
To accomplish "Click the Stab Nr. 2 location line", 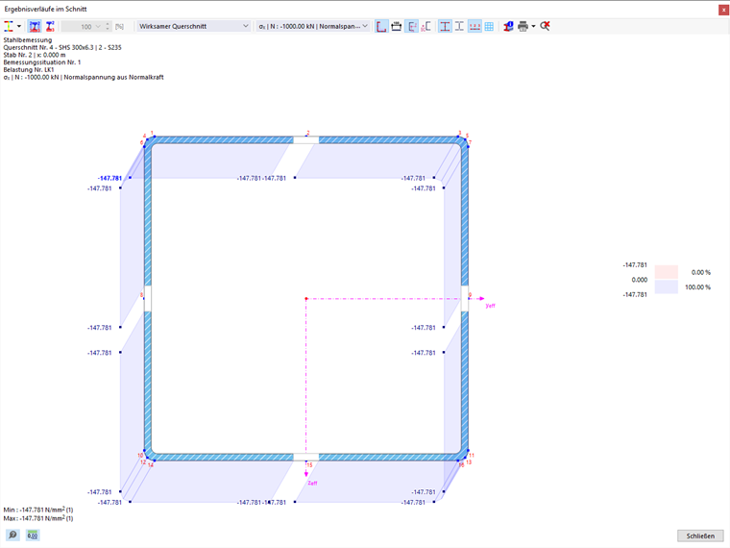I will 35,55.
